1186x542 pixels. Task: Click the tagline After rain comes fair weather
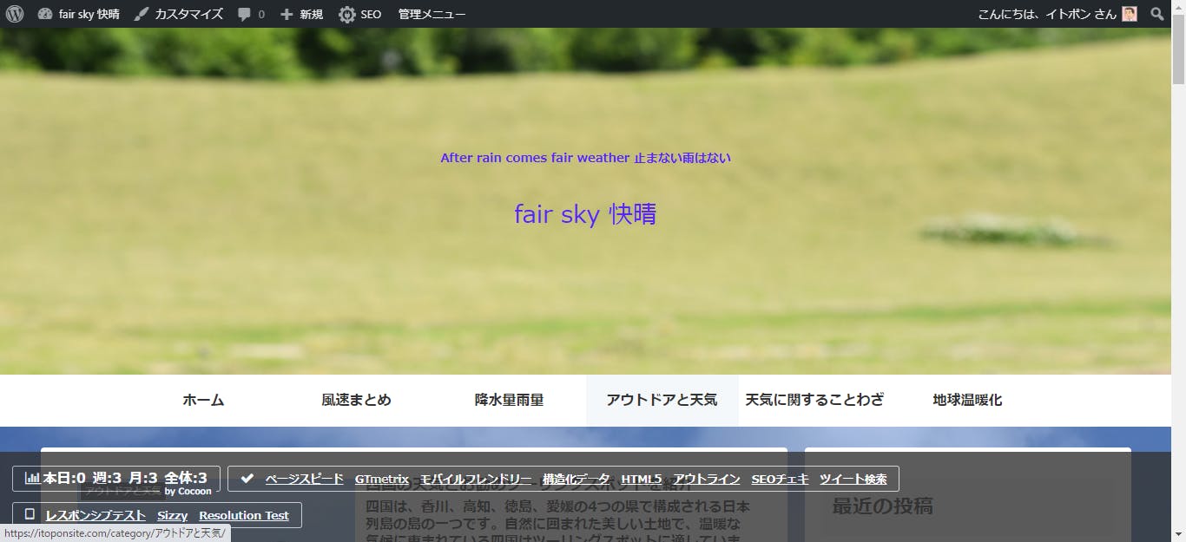pyautogui.click(x=586, y=158)
